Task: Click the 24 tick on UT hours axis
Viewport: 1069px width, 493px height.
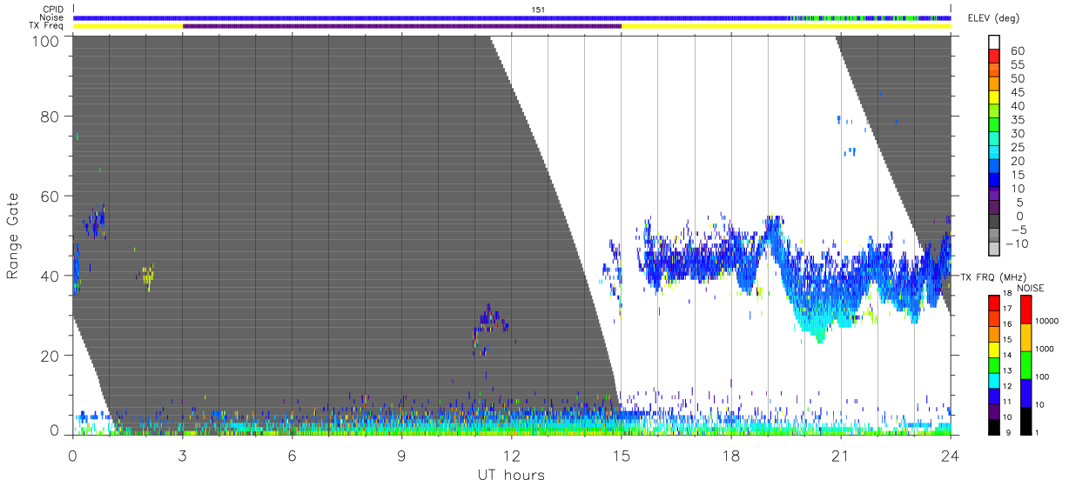Action: tap(950, 455)
